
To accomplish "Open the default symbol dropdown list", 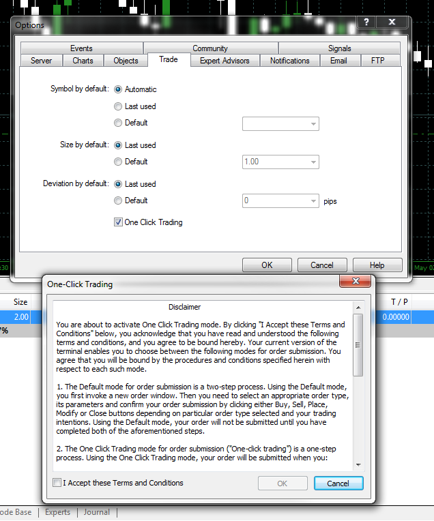I will (x=313, y=123).
